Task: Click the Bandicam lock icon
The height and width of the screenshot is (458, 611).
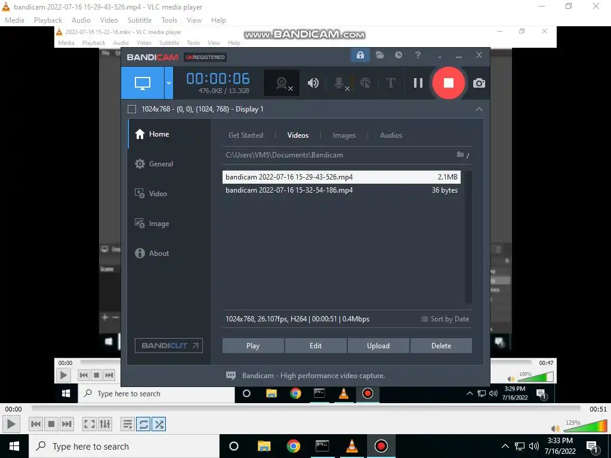Action: pos(360,55)
